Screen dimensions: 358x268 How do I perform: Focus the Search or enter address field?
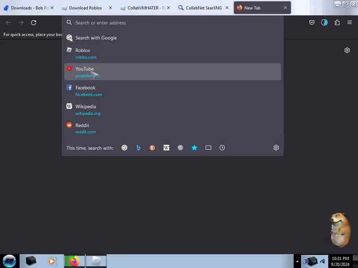pyautogui.click(x=173, y=23)
